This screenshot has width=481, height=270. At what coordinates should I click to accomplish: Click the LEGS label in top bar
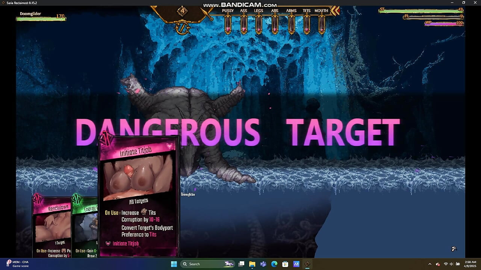(259, 10)
